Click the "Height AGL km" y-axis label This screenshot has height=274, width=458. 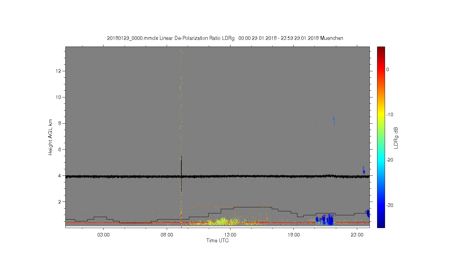[50, 137]
